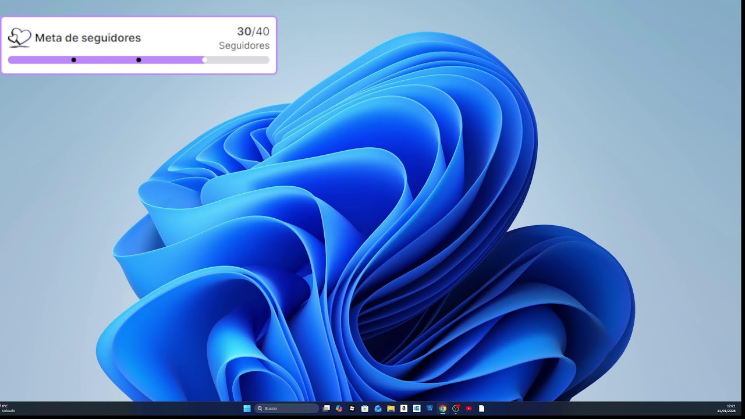The image size is (745, 419).
Task: Open OBS Studio from the taskbar
Action: coord(456,409)
